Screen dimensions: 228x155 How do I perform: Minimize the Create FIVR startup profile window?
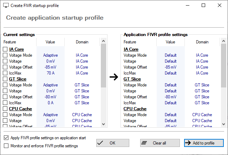(x=188, y=6)
